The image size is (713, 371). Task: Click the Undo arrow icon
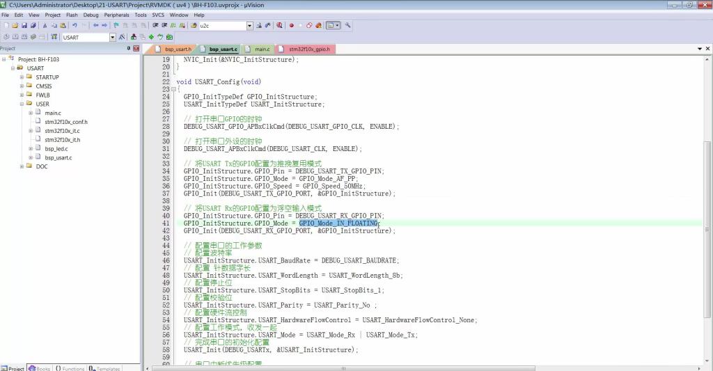coord(74,26)
